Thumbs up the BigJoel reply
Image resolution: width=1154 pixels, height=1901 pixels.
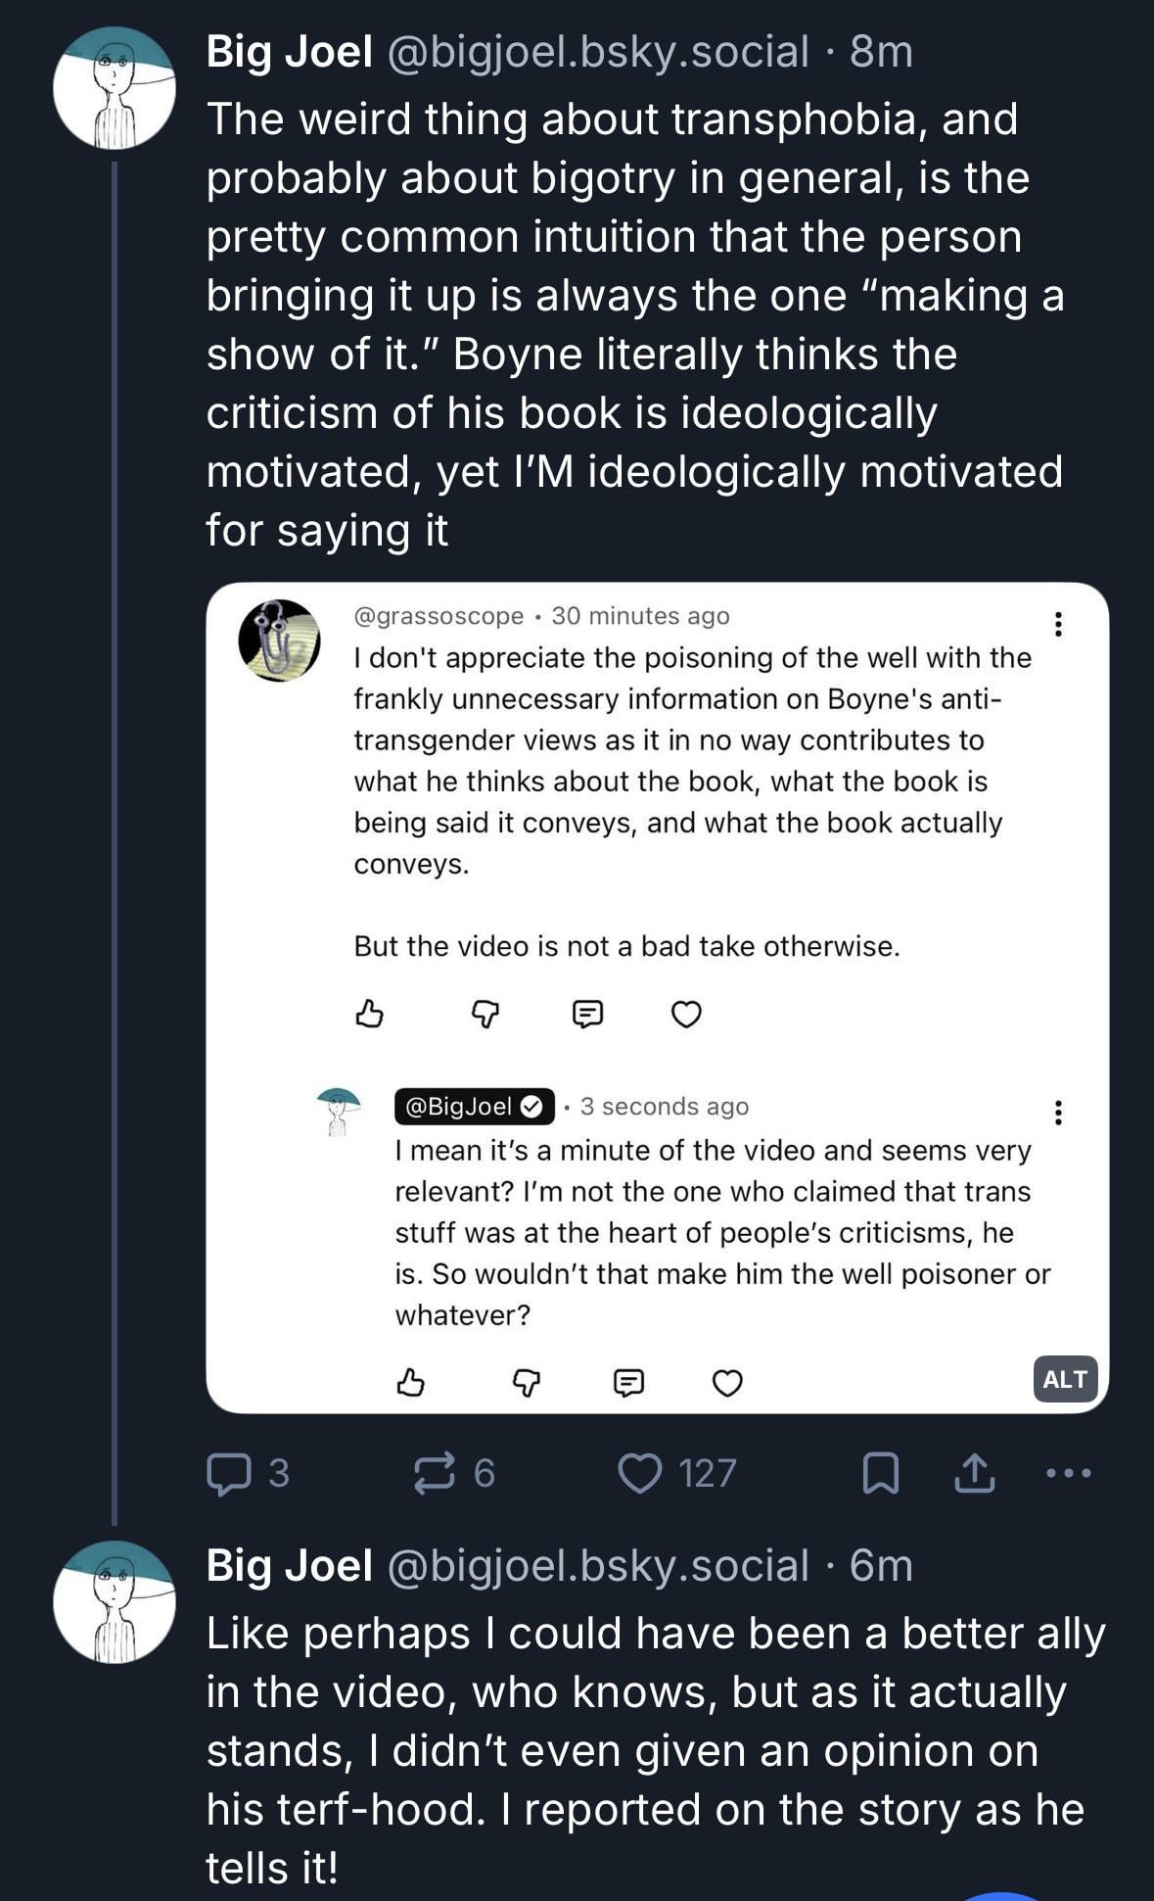click(x=410, y=1382)
